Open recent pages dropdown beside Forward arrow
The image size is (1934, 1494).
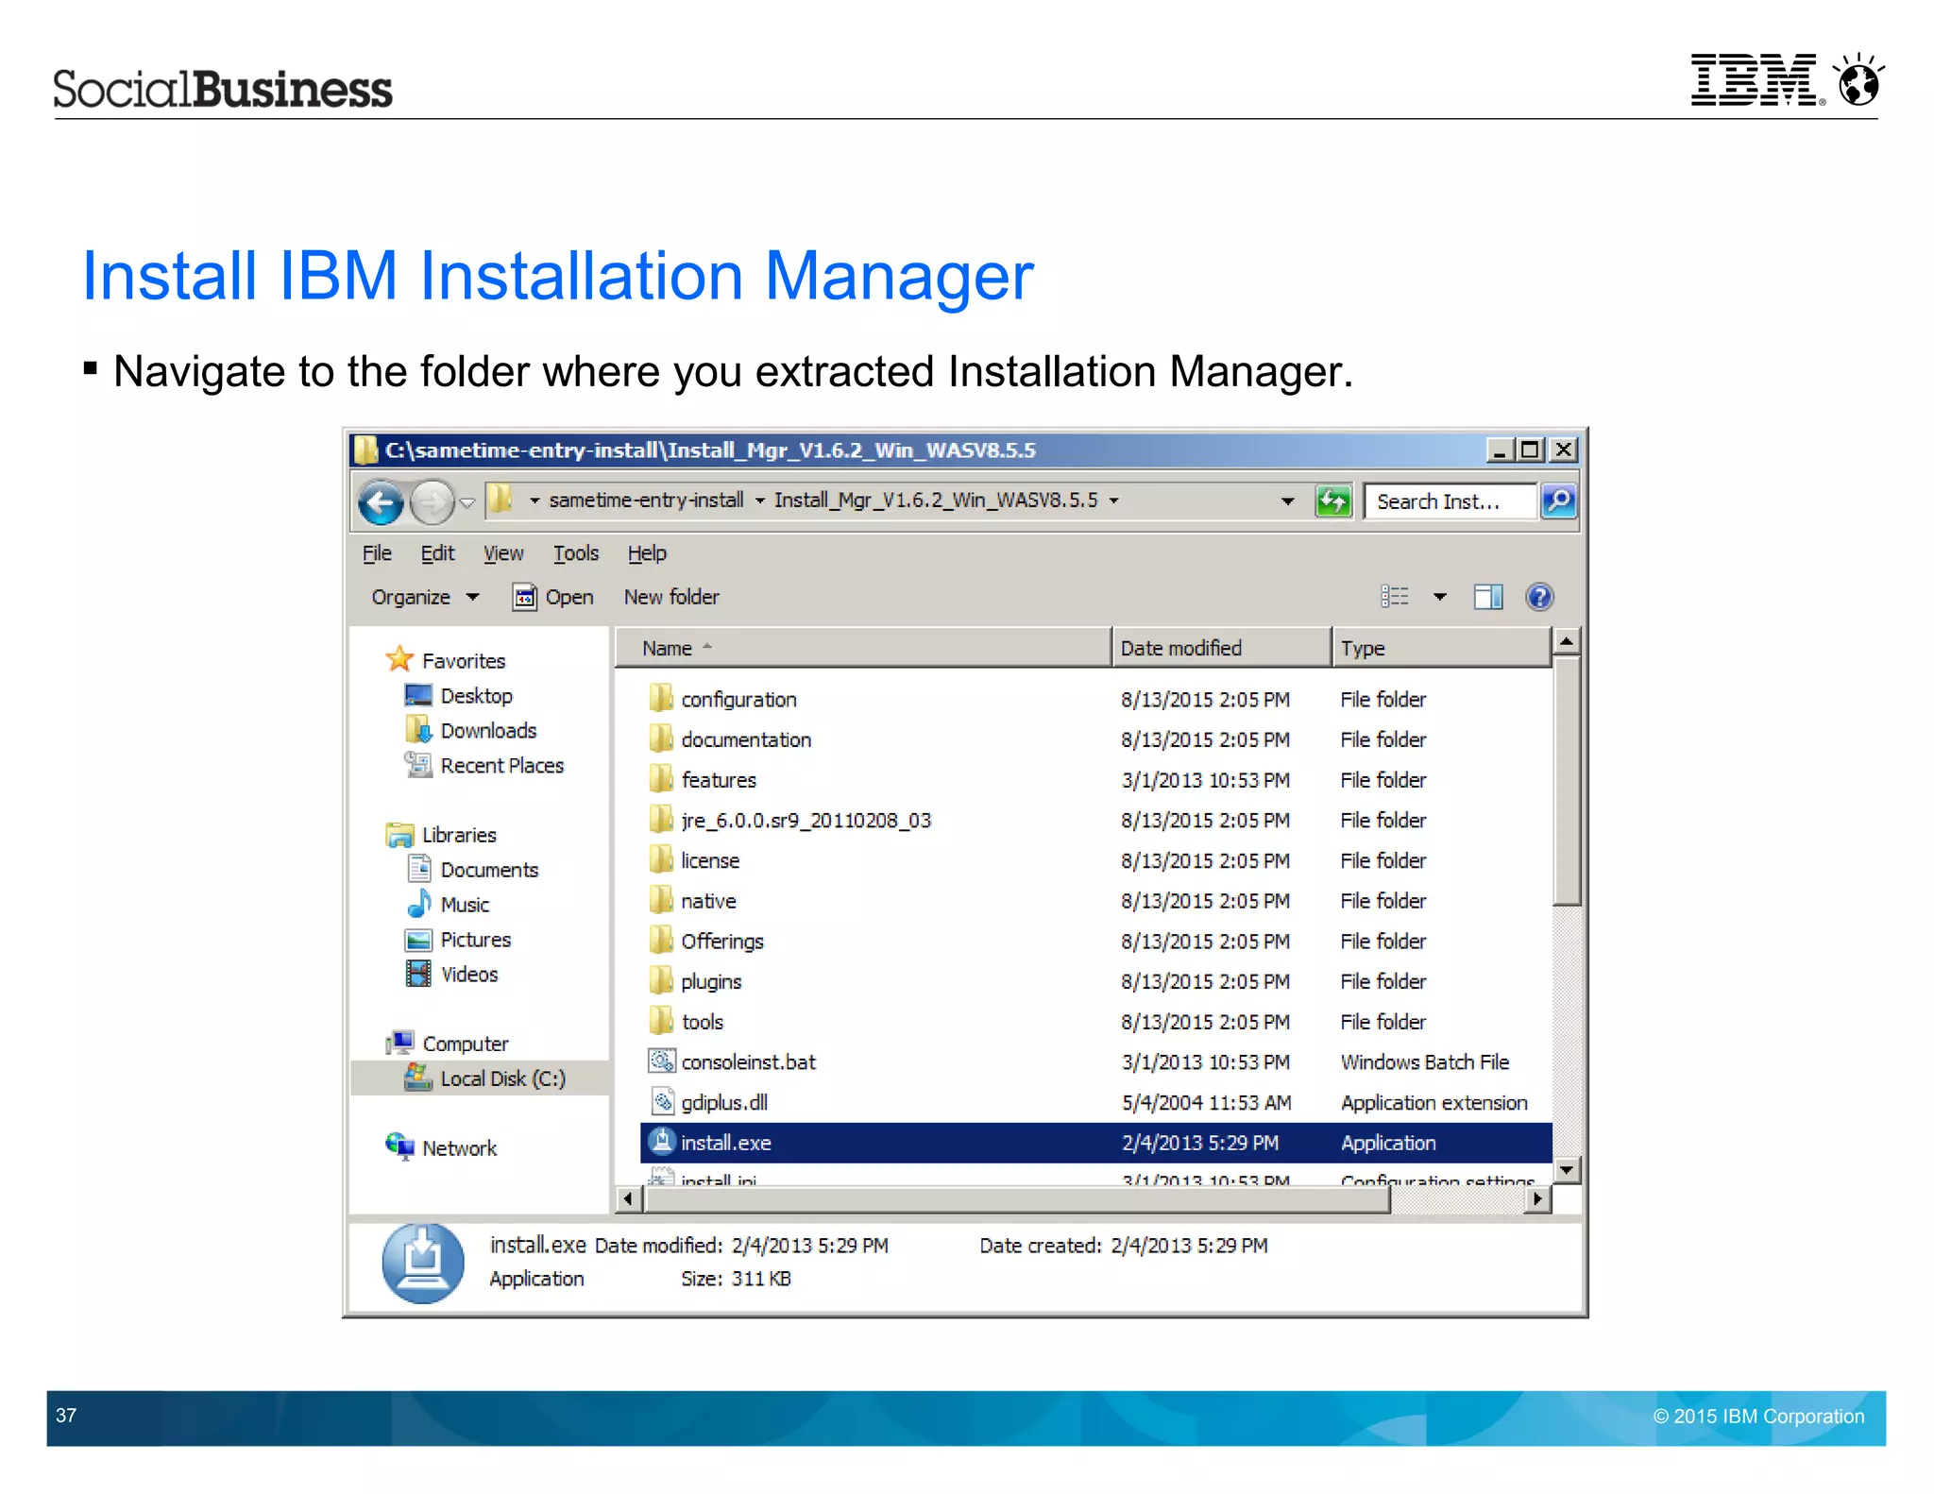tap(467, 503)
